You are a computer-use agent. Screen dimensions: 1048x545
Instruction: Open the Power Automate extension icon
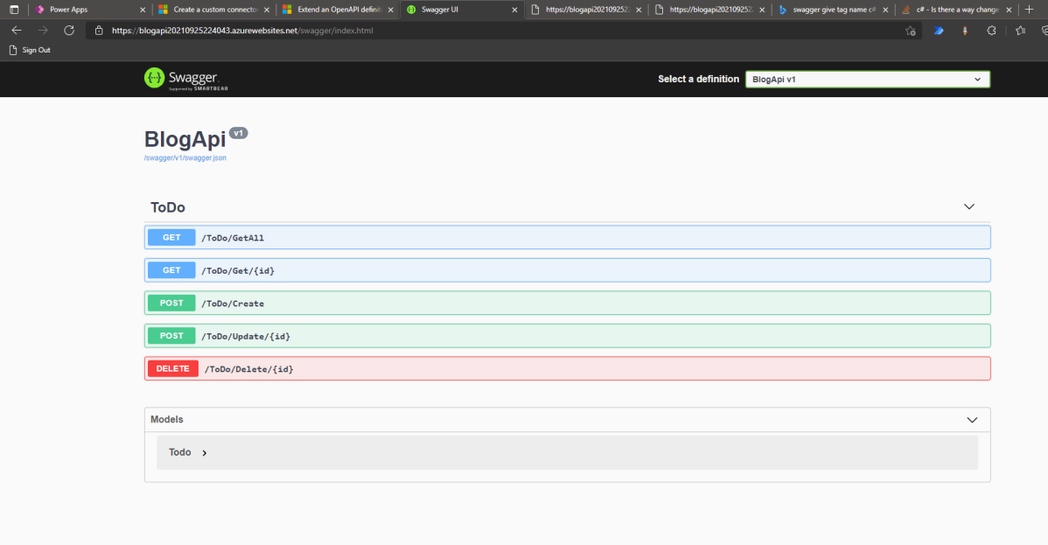point(938,30)
